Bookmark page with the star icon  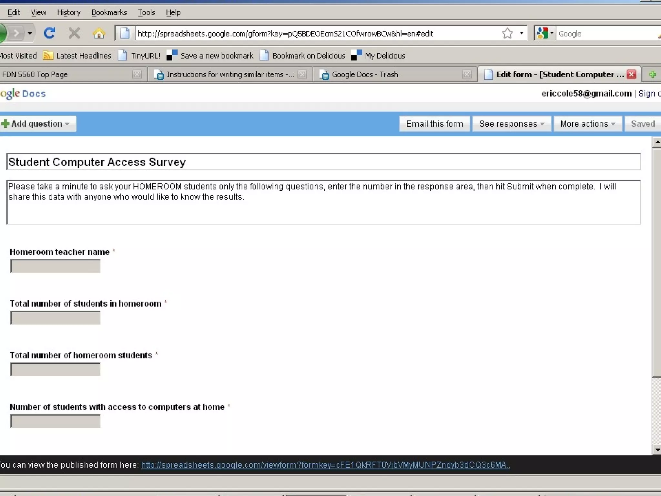(507, 33)
